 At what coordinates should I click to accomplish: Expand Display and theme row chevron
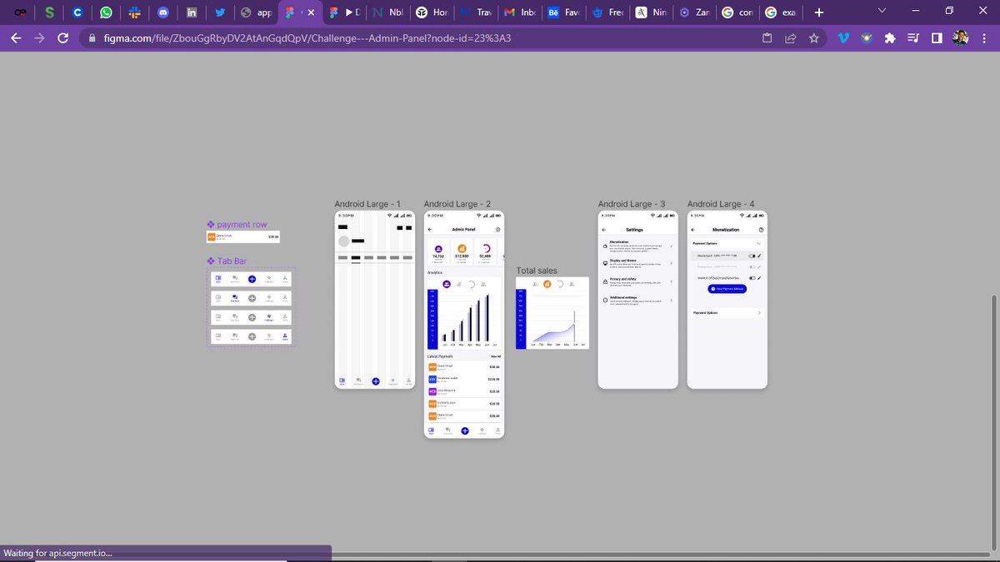671,263
